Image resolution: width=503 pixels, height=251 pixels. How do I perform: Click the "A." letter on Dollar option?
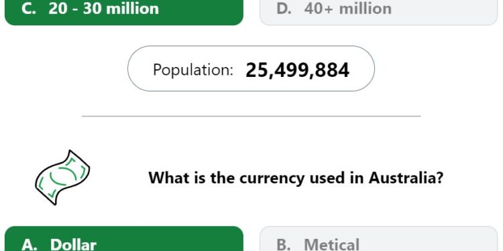pyautogui.click(x=30, y=245)
